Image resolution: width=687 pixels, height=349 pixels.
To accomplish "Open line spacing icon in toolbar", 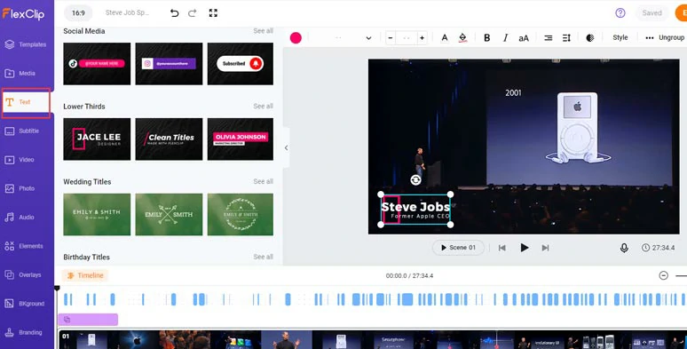I will coord(566,38).
